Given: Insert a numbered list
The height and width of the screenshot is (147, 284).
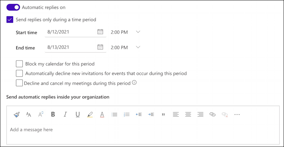Looking at the screenshot, I should [x=127, y=114].
